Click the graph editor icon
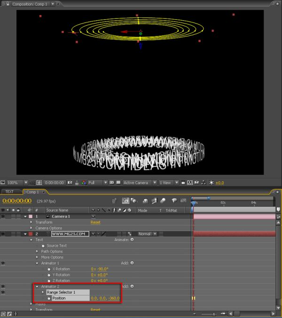The image size is (282, 318). pyautogui.click(x=183, y=201)
